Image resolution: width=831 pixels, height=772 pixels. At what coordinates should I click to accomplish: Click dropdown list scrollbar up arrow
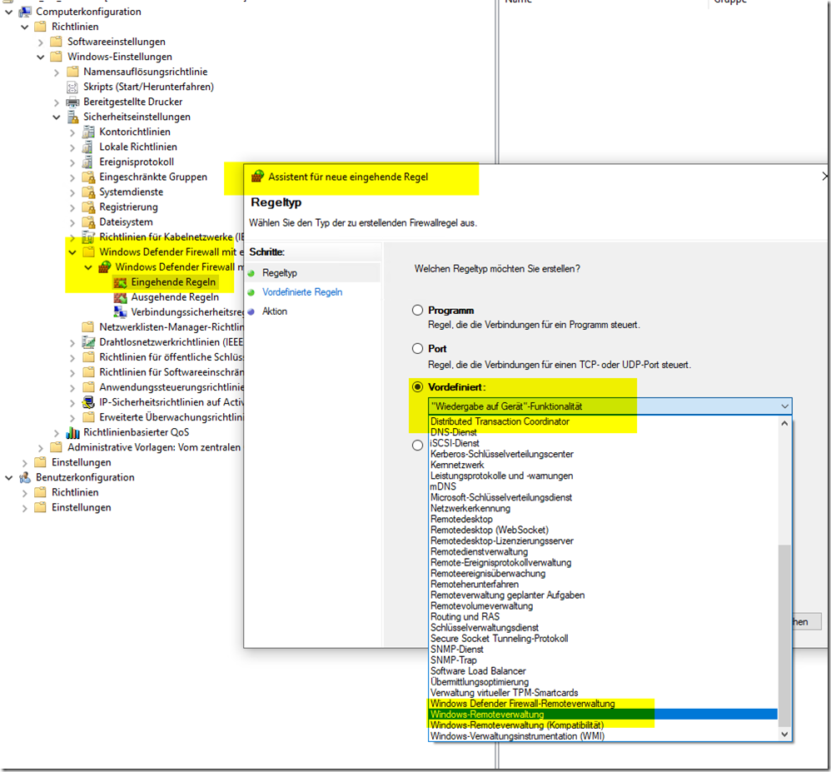785,424
